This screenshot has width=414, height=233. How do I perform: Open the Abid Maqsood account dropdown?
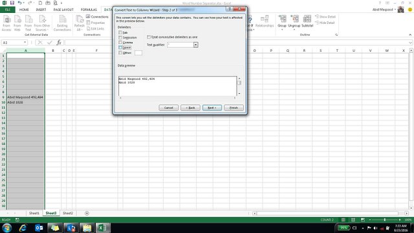[x=395, y=10]
